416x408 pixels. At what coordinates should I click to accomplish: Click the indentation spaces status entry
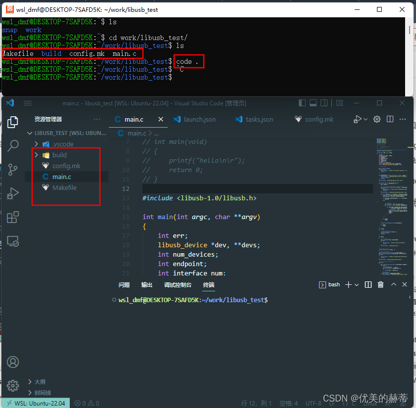tap(288, 403)
